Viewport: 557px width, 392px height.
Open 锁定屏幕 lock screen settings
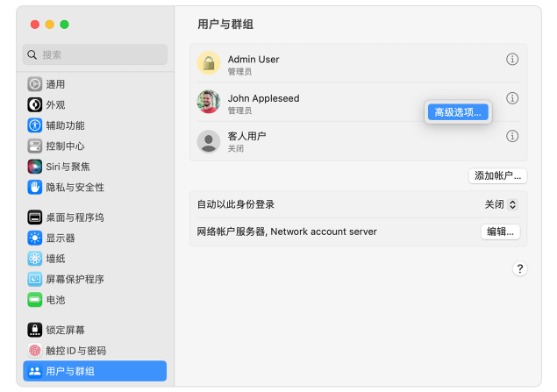click(x=65, y=330)
